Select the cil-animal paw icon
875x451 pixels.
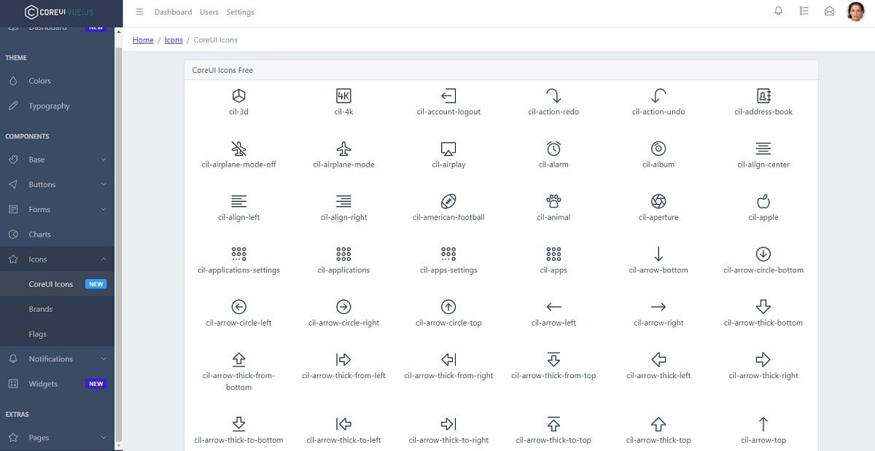pyautogui.click(x=553, y=201)
